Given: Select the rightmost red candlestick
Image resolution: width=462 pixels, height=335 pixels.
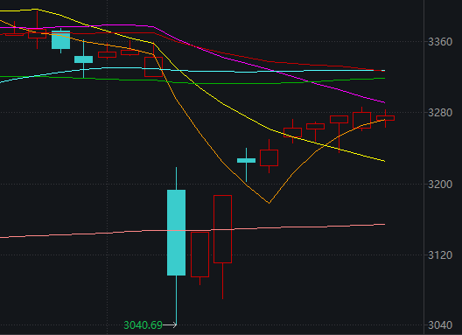Looking at the screenshot, I should tap(385, 118).
